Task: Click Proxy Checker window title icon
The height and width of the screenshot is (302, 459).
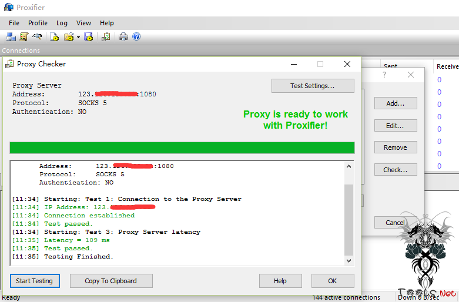Action: (9, 64)
